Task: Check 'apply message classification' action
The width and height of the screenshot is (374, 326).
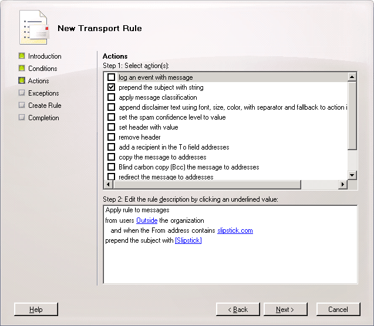Action: [x=111, y=97]
